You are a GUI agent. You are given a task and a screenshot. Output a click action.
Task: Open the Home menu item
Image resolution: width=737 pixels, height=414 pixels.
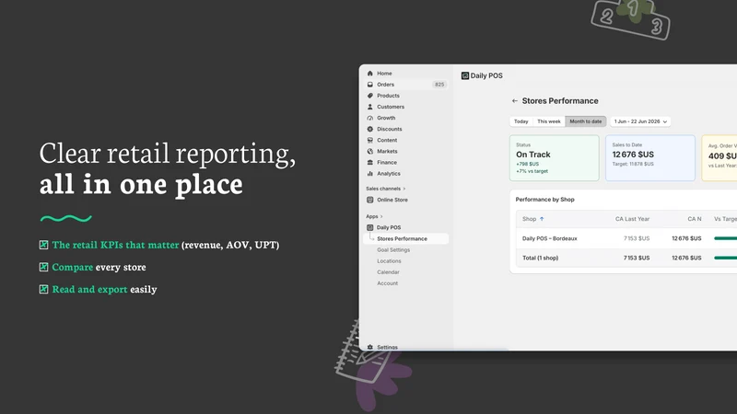click(x=384, y=74)
